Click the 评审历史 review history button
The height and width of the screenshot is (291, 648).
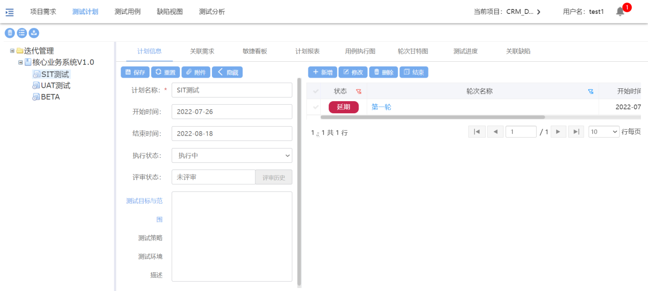[274, 177]
